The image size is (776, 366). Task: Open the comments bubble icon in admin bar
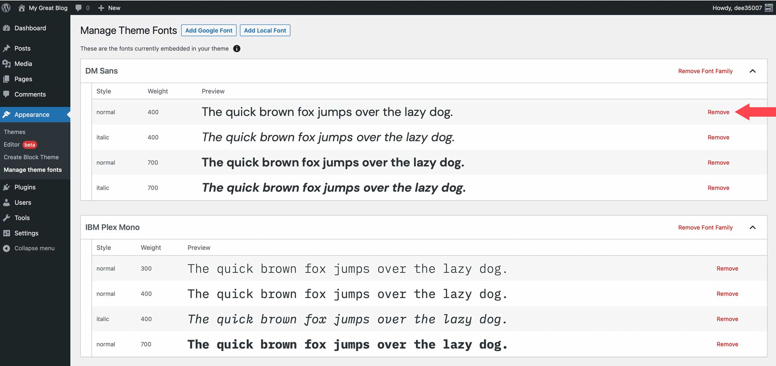(79, 8)
